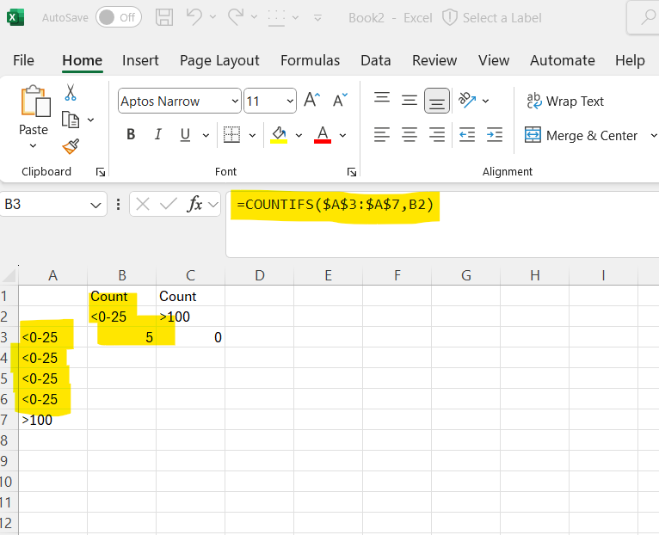The height and width of the screenshot is (535, 659).
Task: Toggle the AutoSave switch
Action: click(119, 17)
